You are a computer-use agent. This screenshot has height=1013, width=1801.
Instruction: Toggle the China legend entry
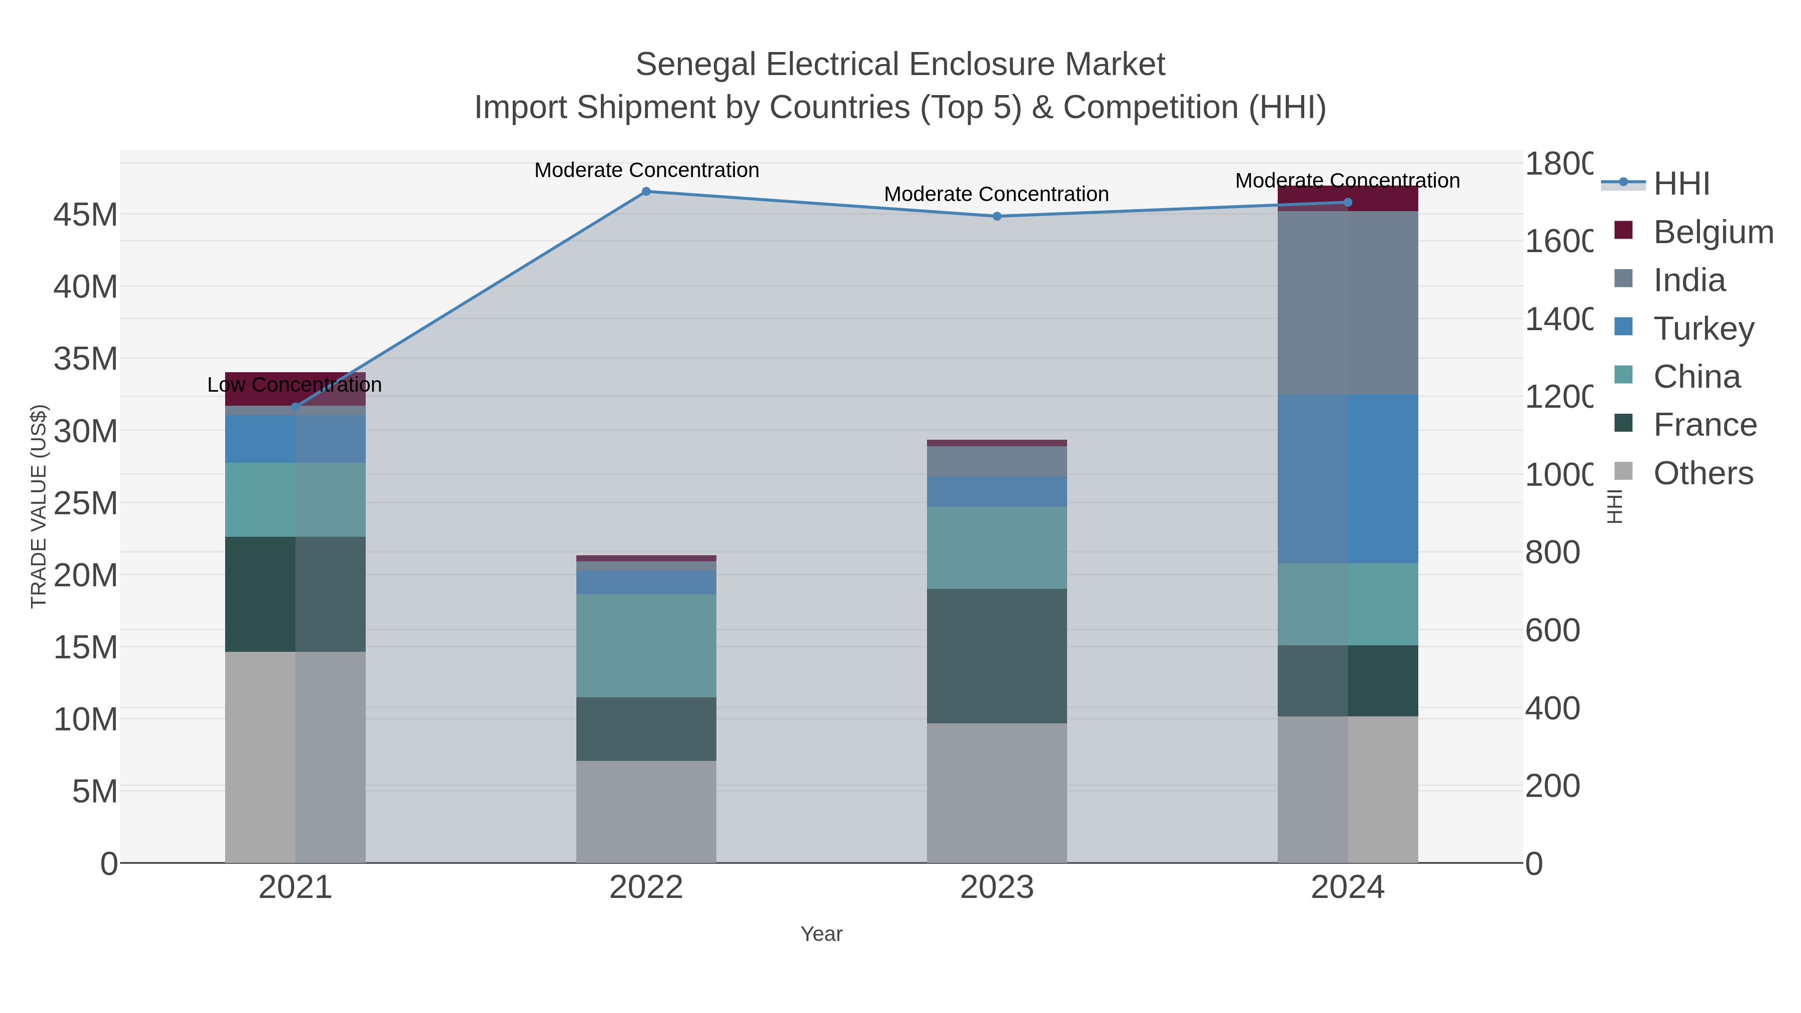coord(1677,376)
